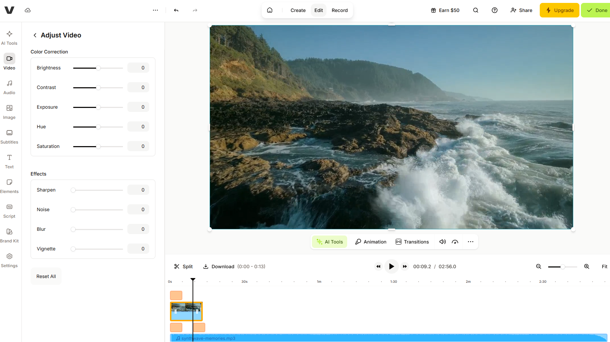Play the video preview
The image size is (610, 342).
point(392,266)
